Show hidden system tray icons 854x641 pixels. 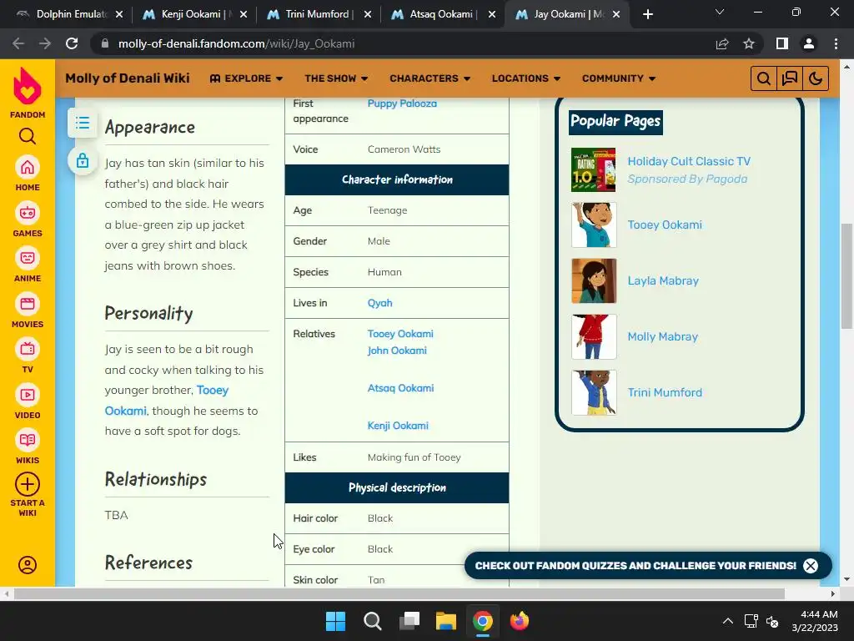pyautogui.click(x=727, y=621)
